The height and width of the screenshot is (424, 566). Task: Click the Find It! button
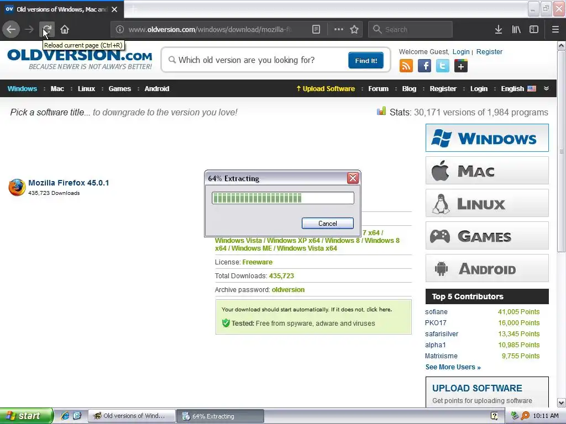click(366, 60)
